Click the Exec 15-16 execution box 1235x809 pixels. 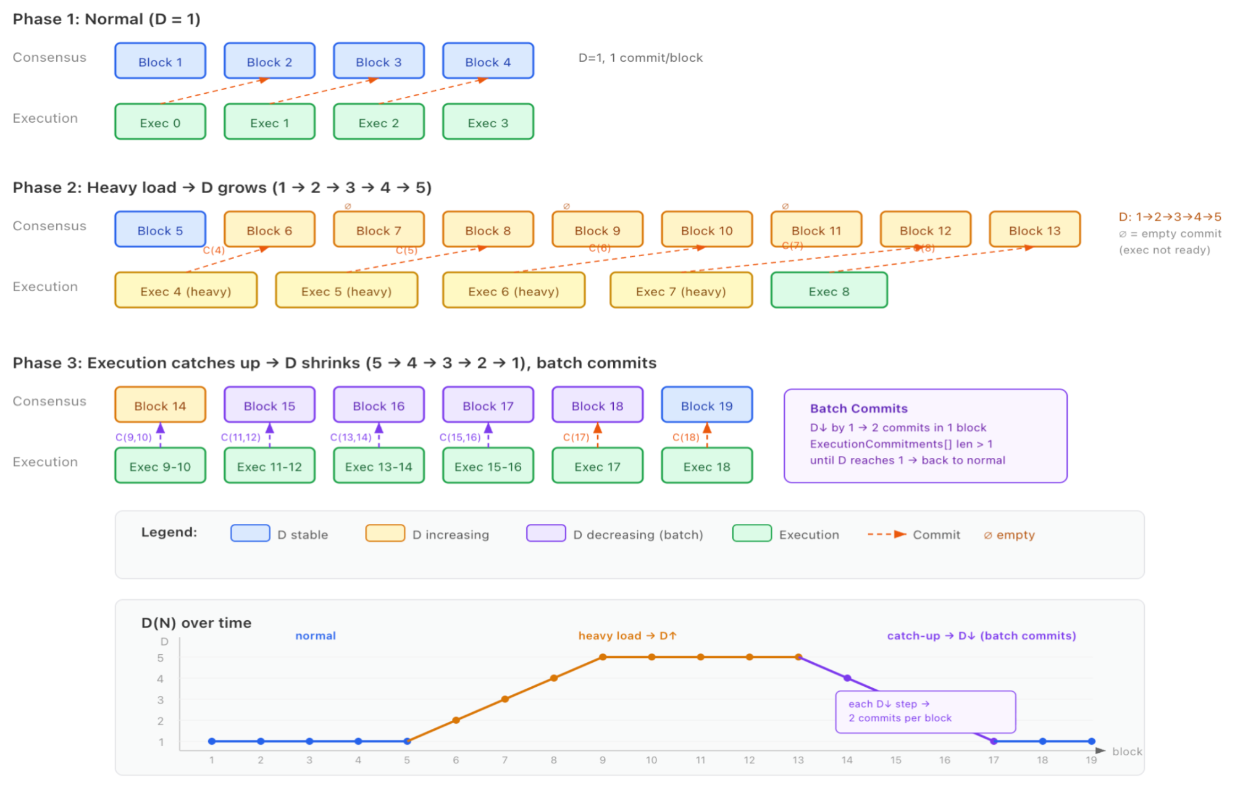[x=488, y=466]
